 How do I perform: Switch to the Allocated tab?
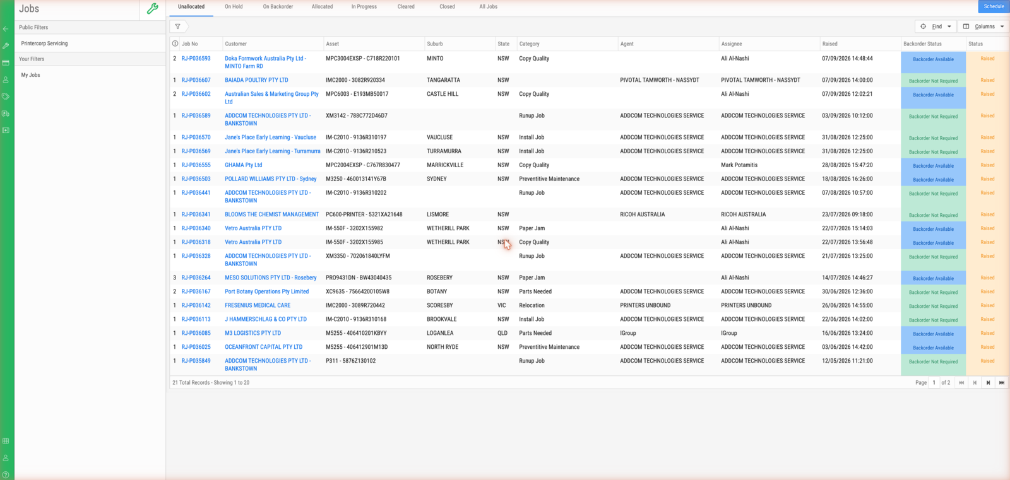click(x=322, y=7)
